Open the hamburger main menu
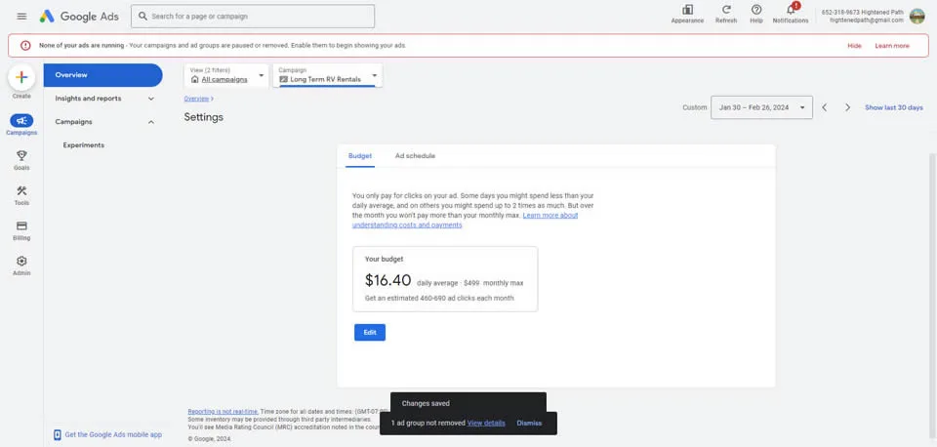 [22, 17]
